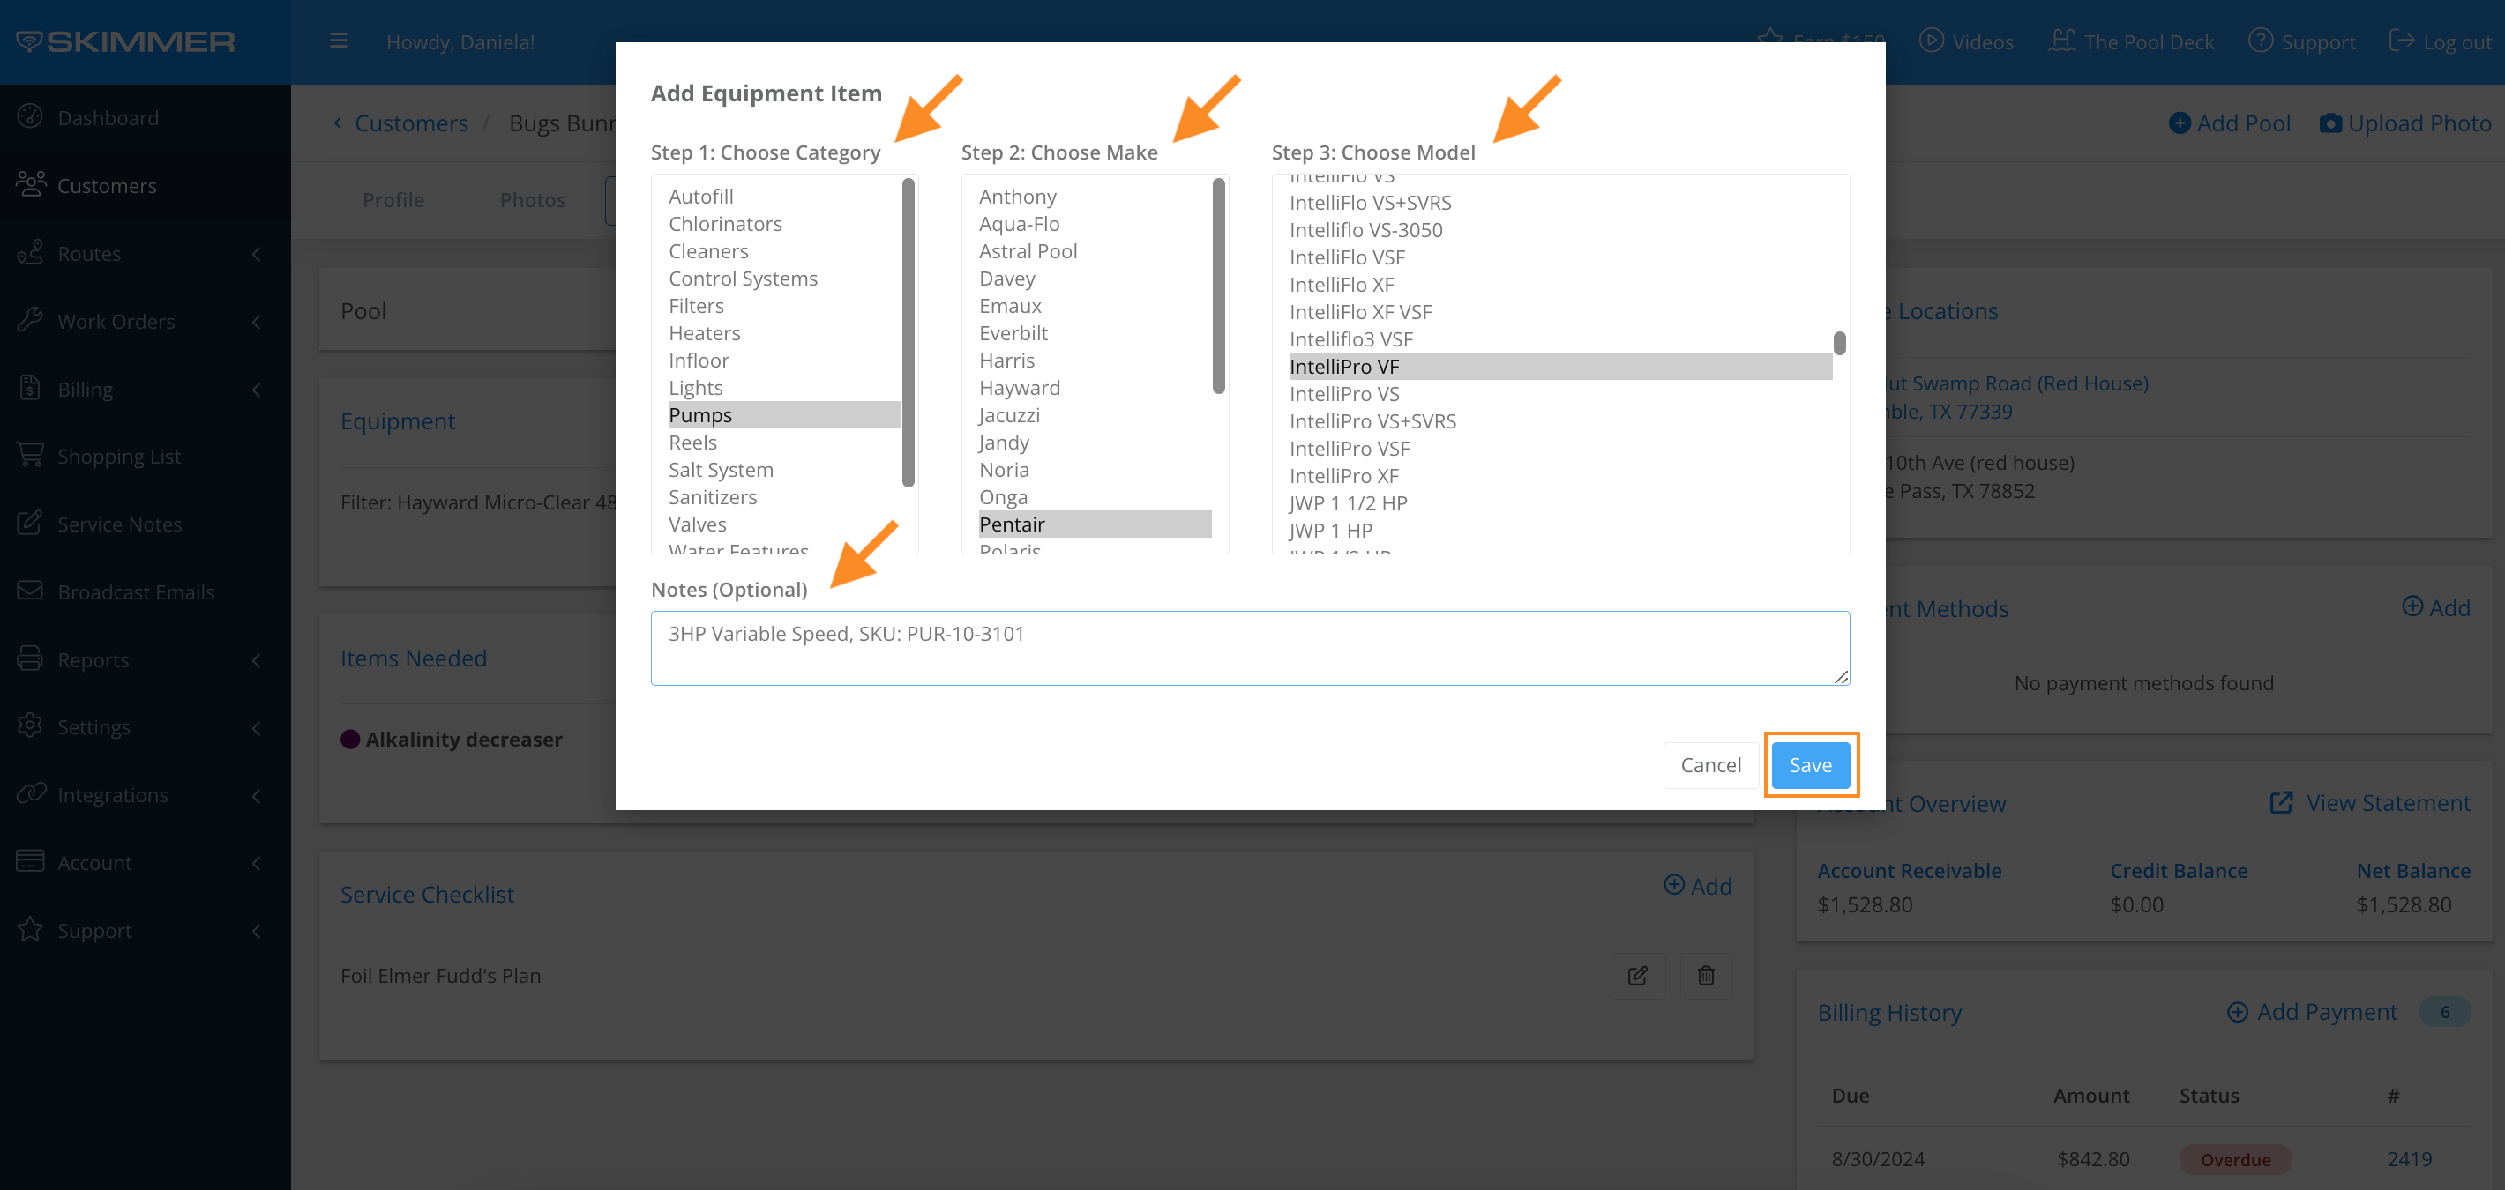Click the Add Pool plus icon
2505x1190 pixels.
tap(2180, 123)
